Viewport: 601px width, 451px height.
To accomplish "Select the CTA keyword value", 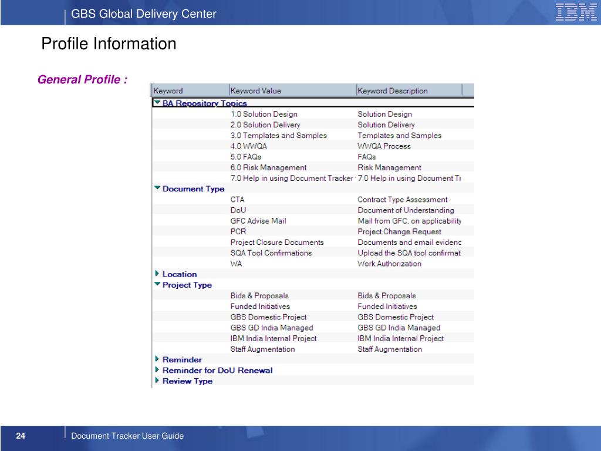I will coord(237,200).
